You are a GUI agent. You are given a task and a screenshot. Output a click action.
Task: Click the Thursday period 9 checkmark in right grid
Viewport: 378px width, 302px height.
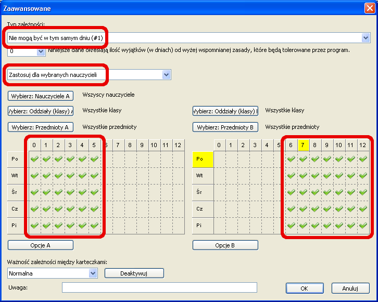327,209
